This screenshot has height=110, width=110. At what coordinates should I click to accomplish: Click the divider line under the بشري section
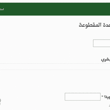coord(55,64)
